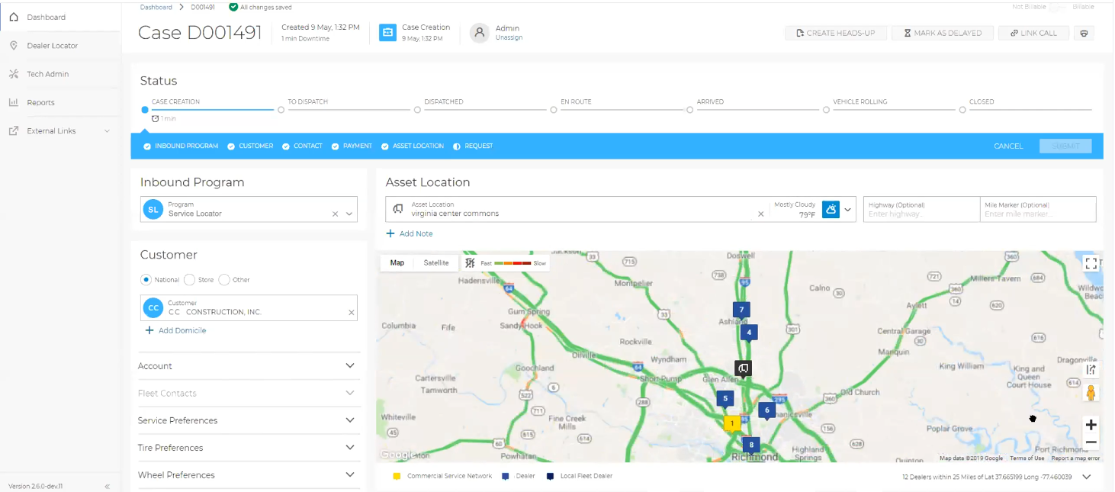Go to the Contact step
The height and width of the screenshot is (492, 1115).
pos(303,146)
